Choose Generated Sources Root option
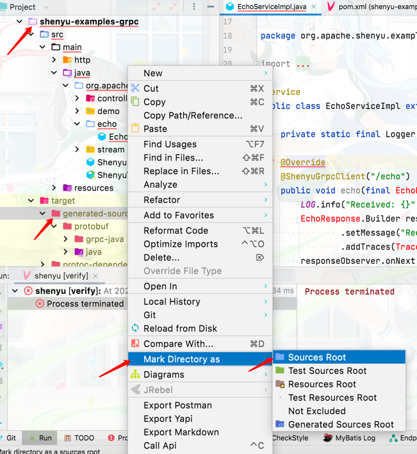The image size is (417, 454). point(340,425)
